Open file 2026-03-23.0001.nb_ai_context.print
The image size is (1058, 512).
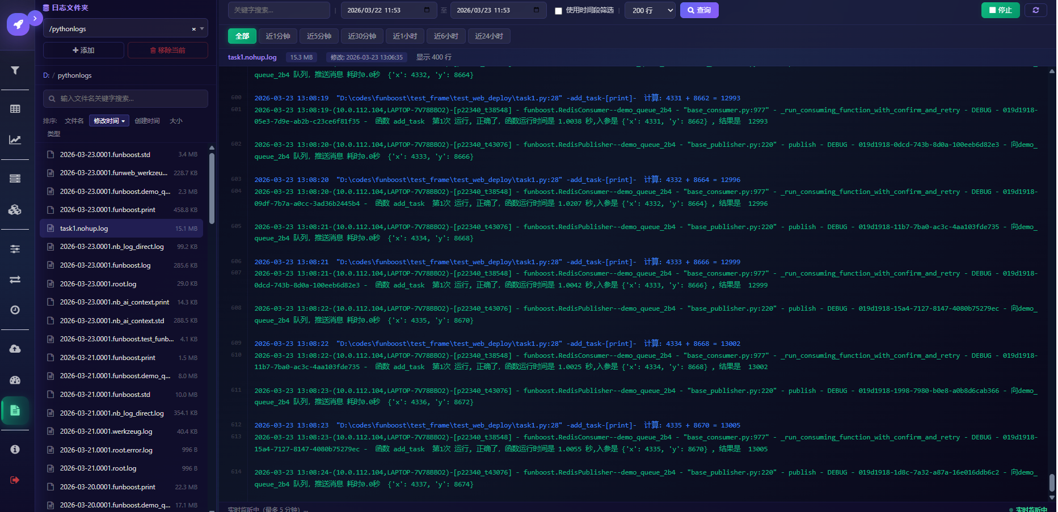tap(121, 302)
